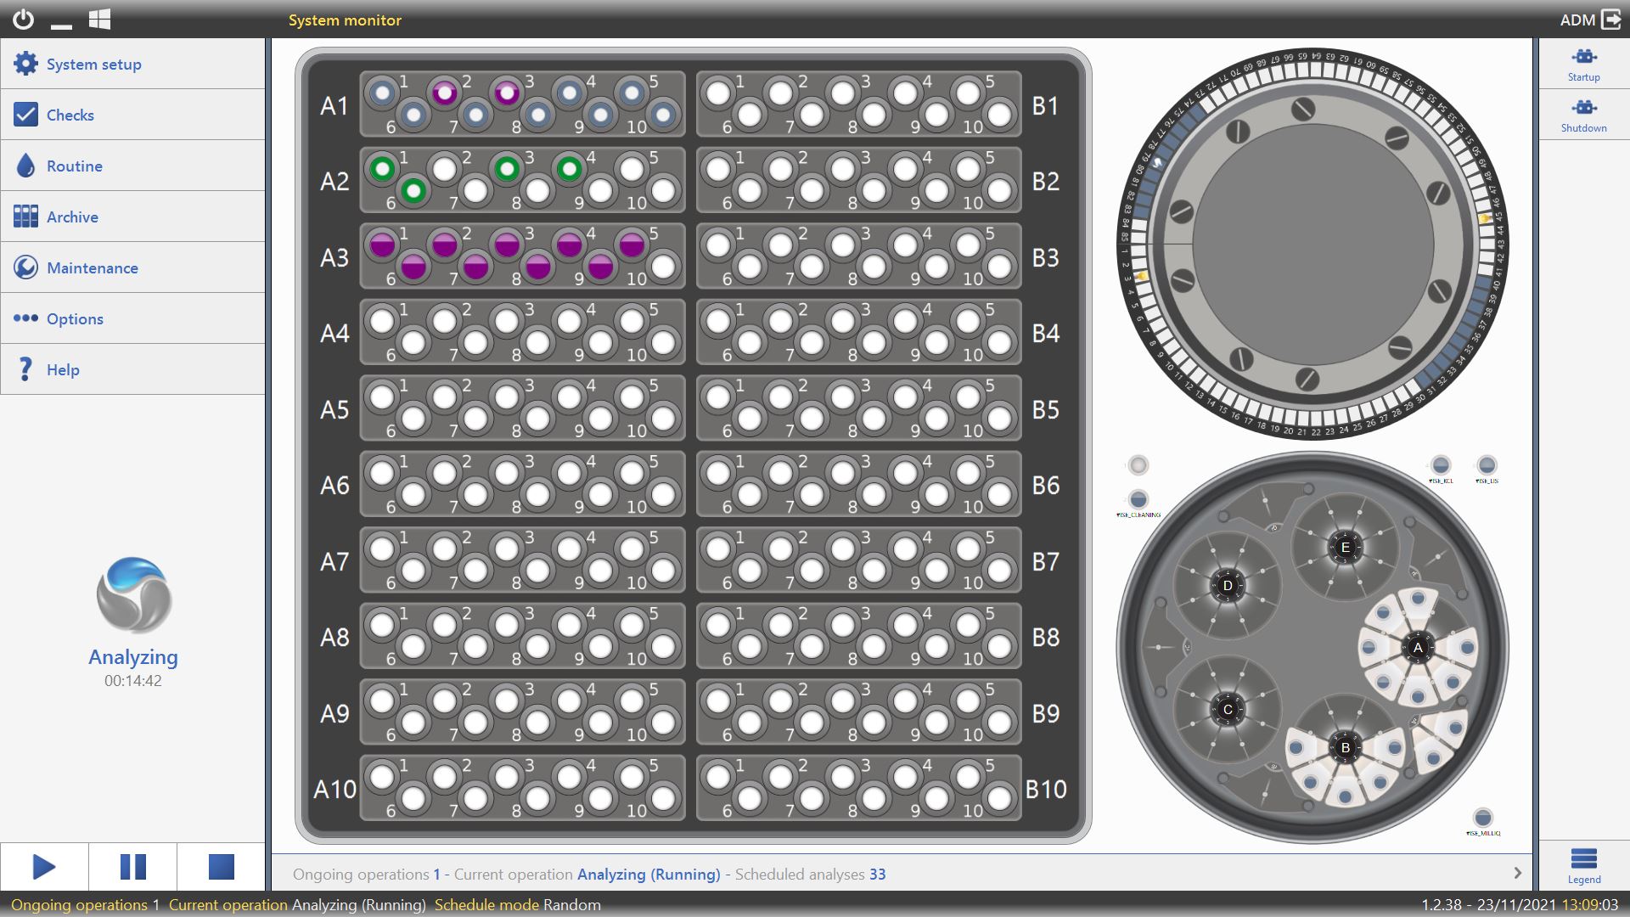Click the power icon in title bar
Screen dimensions: 1630x917
point(24,20)
